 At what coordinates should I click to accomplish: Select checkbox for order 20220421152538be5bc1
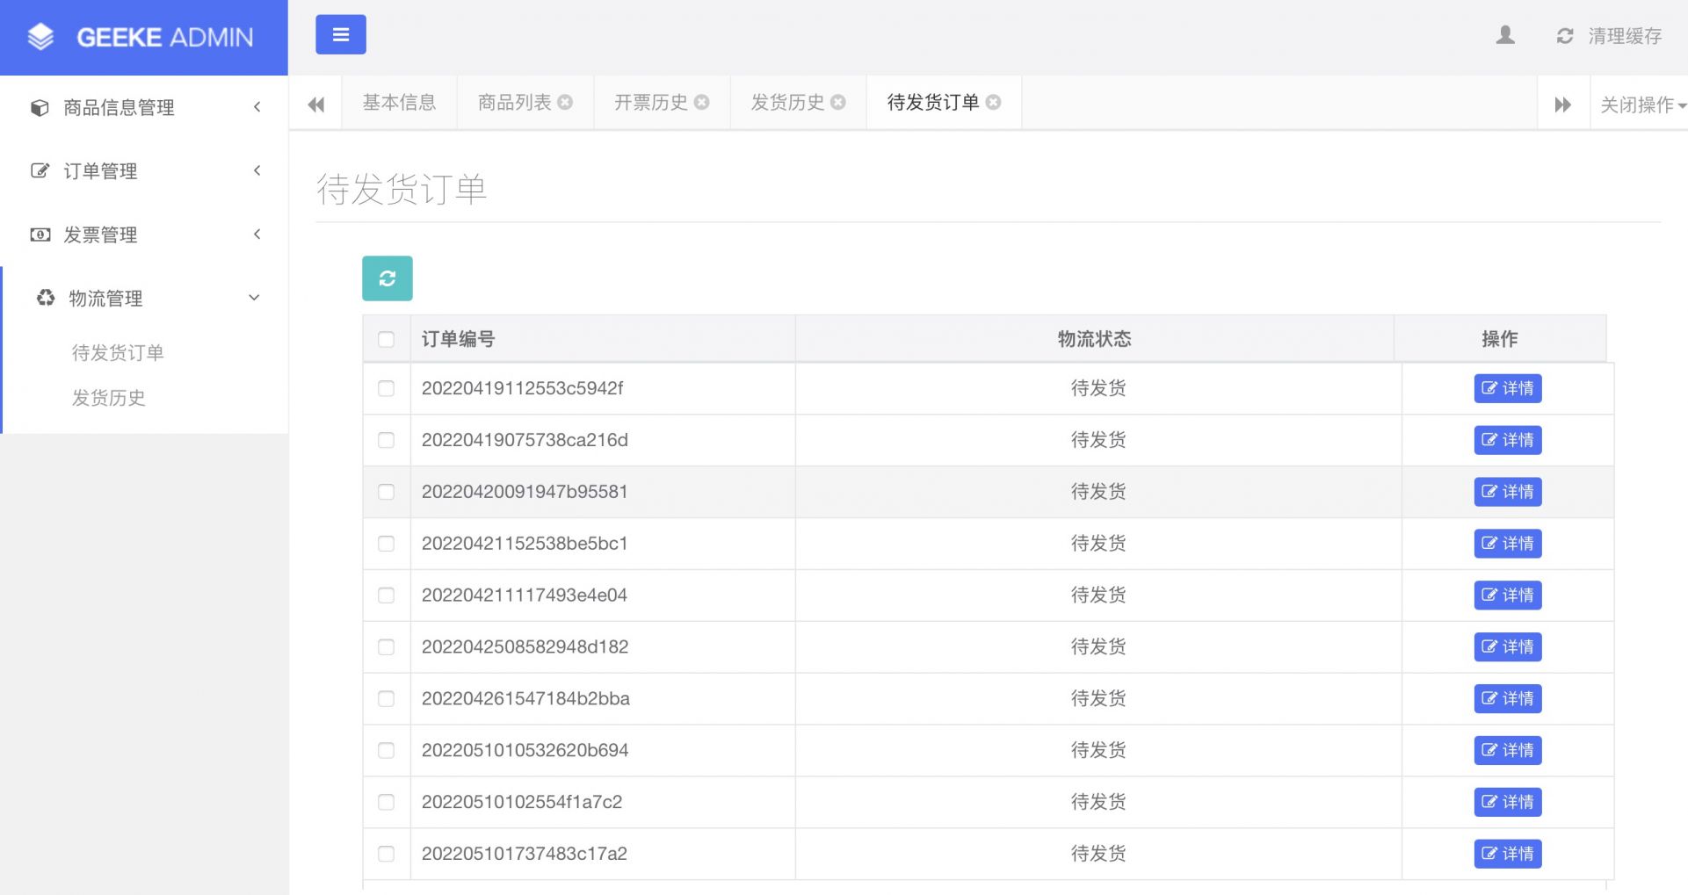(x=386, y=544)
